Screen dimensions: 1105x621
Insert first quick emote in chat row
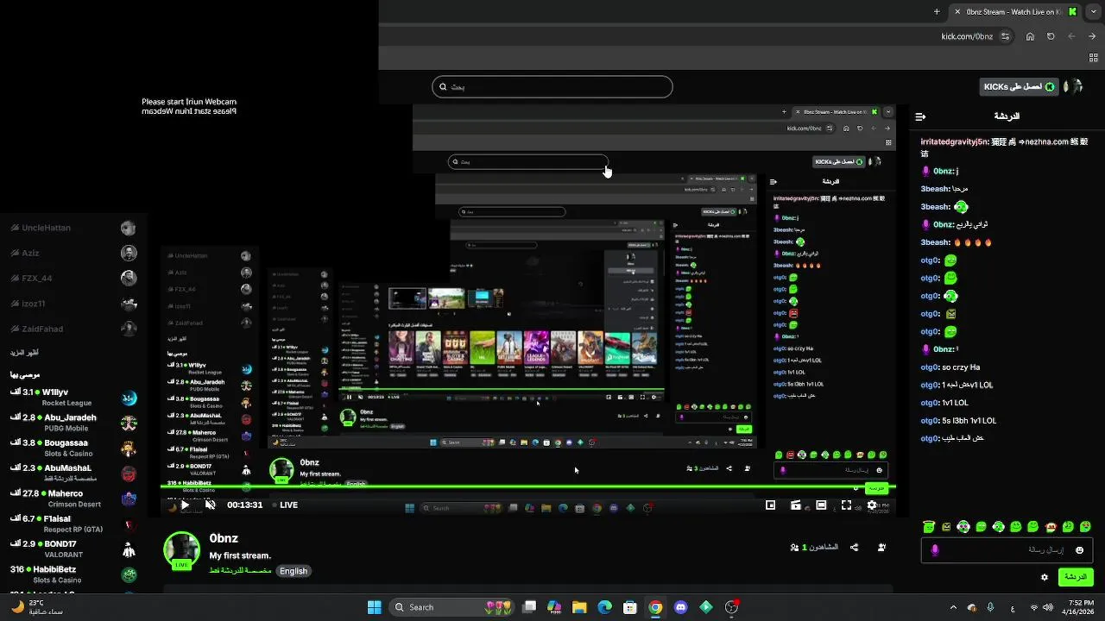[x=929, y=526]
